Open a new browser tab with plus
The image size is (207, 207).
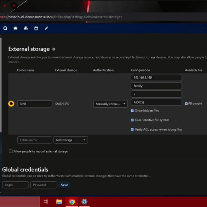14,6
